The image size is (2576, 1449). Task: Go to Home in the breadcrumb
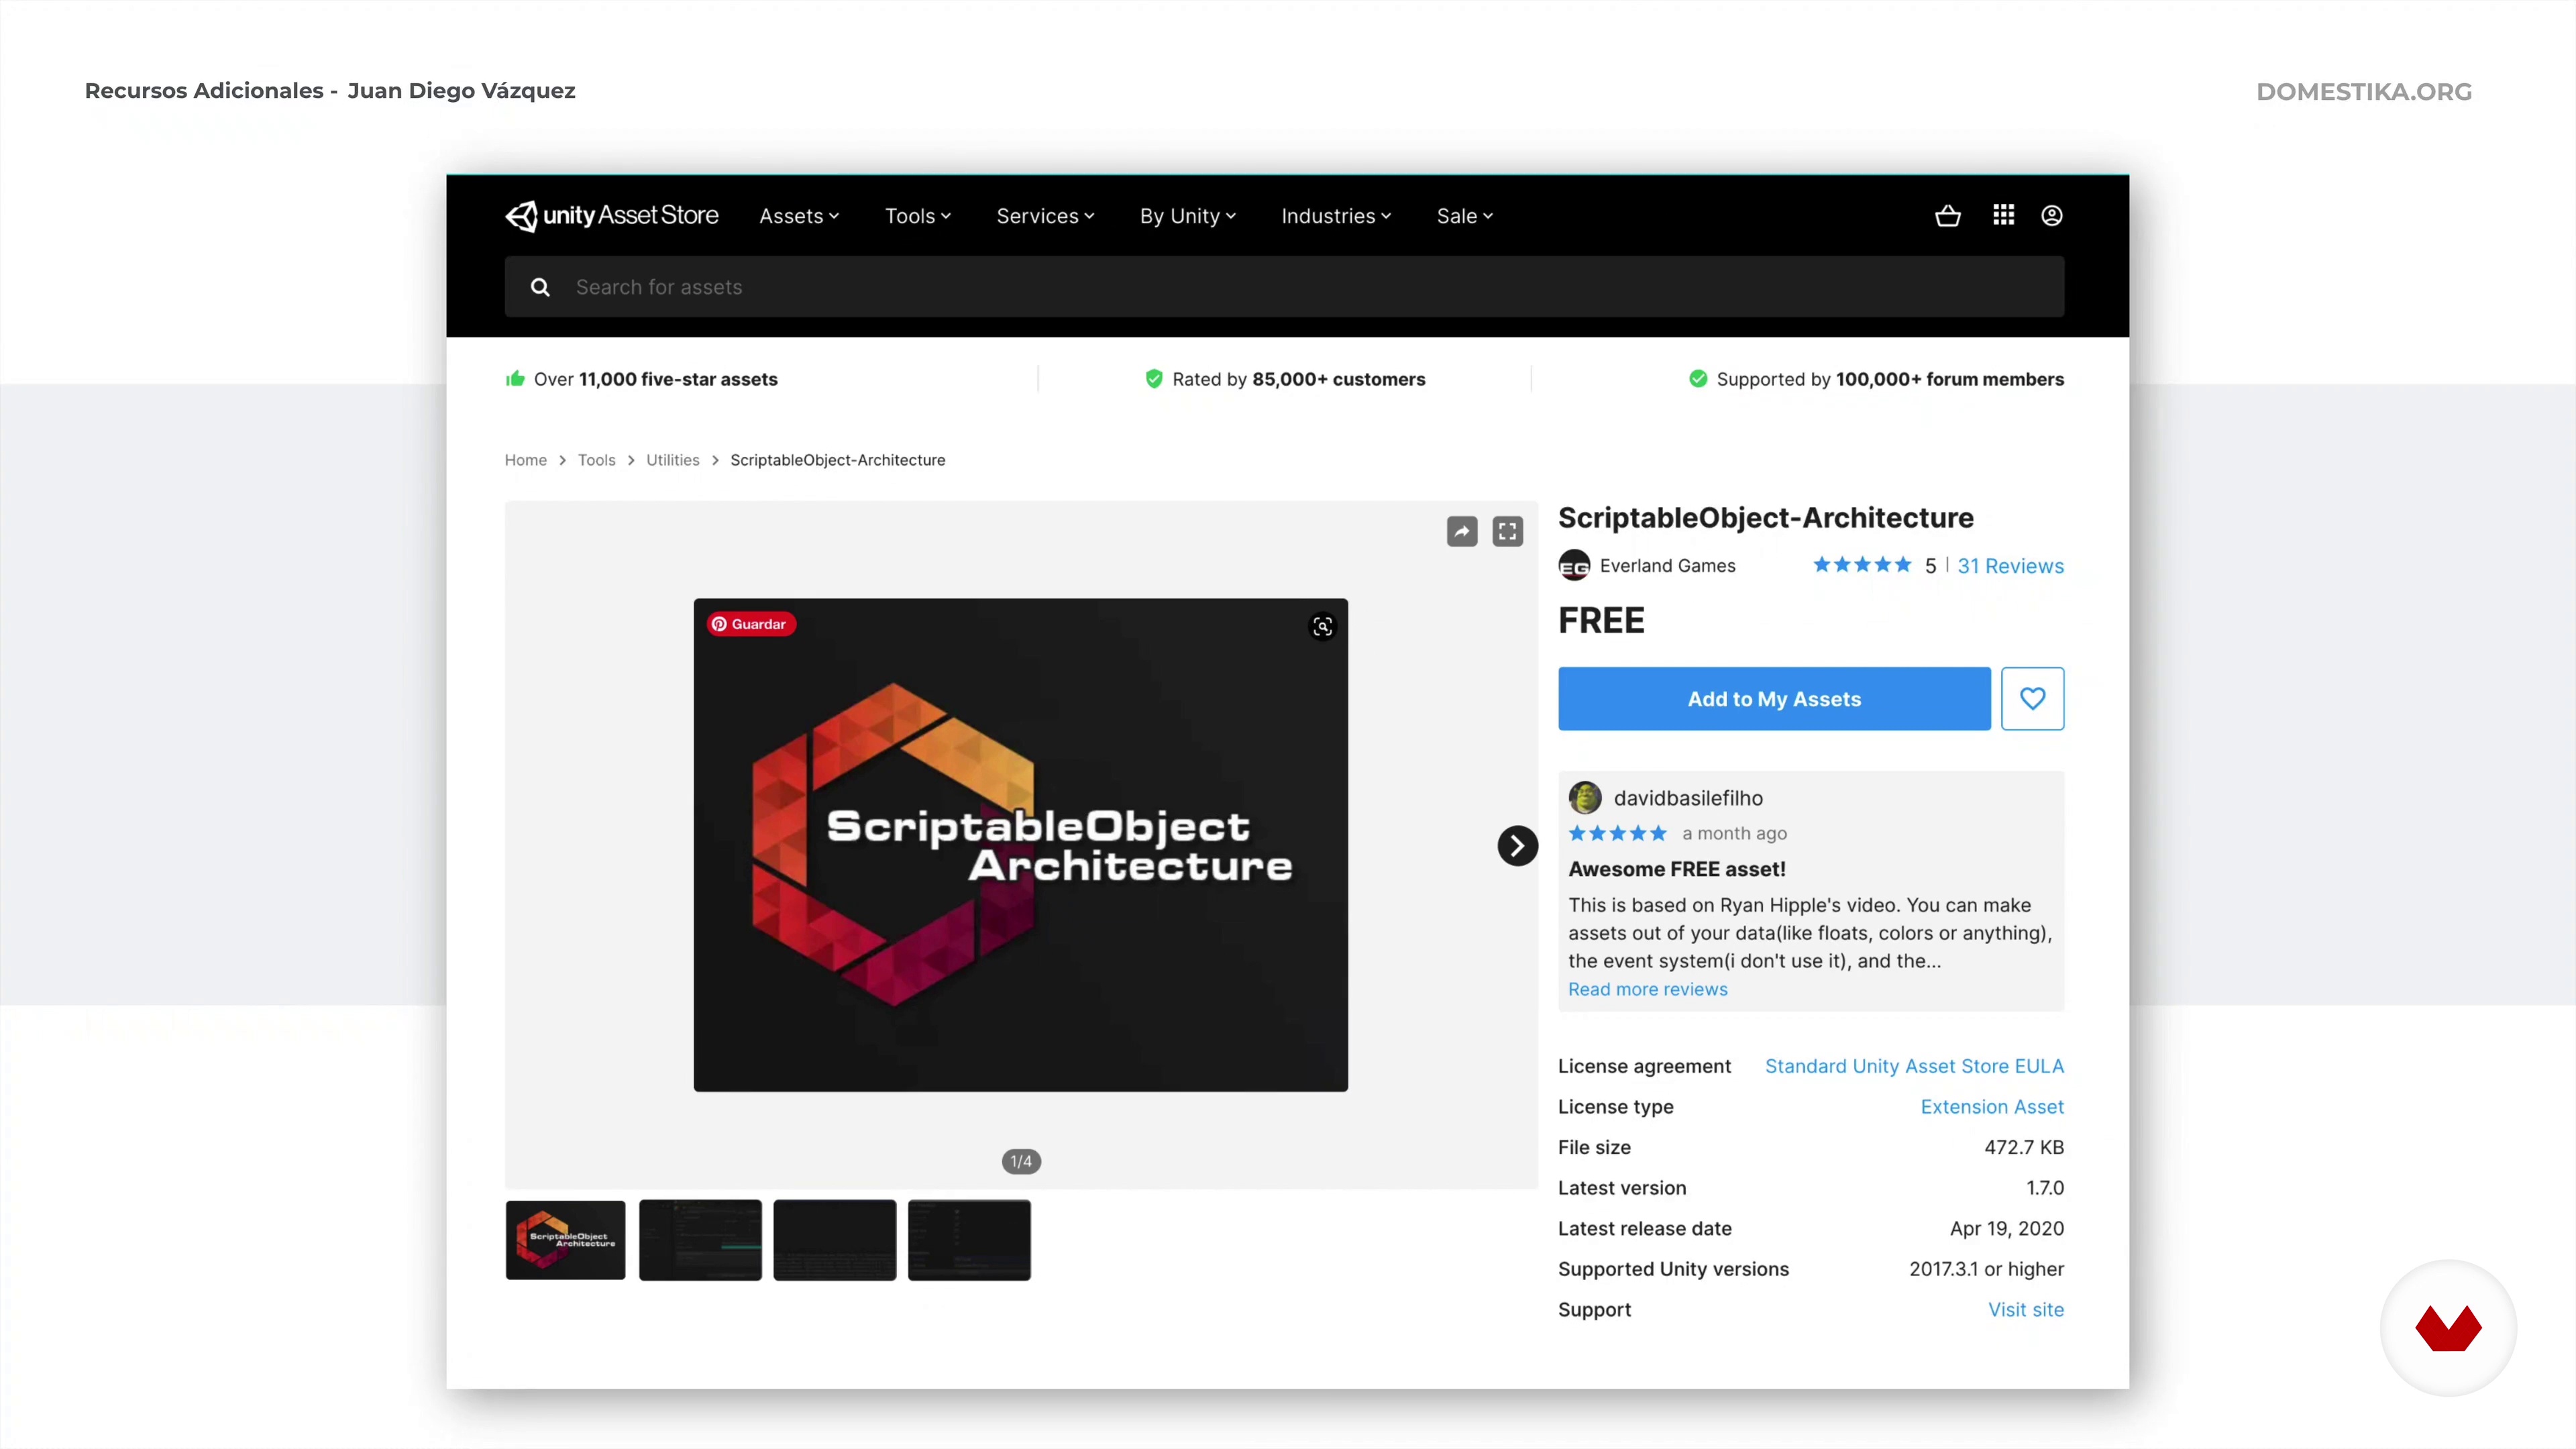526,460
